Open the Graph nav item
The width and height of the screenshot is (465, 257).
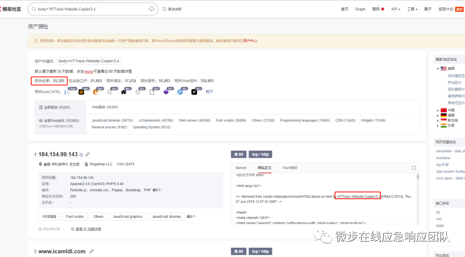click(x=360, y=9)
